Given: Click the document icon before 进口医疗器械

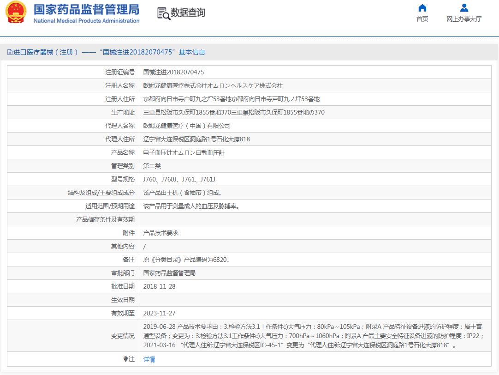Looking at the screenshot, I should click(x=10, y=52).
